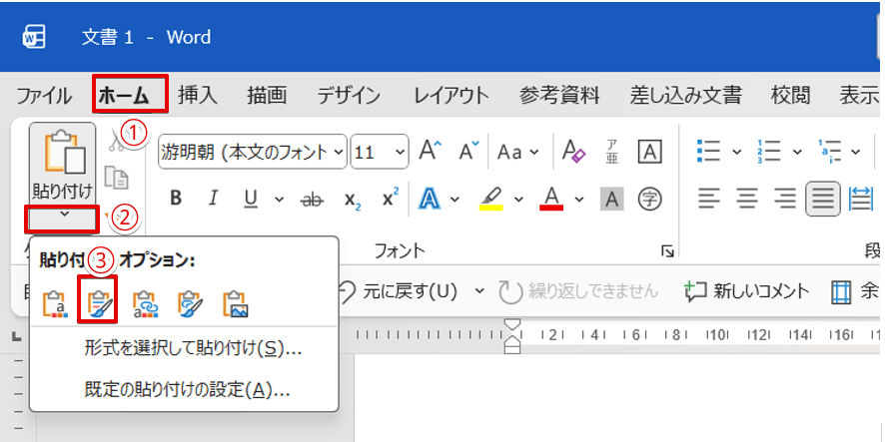Switch to the レイアウト tab
The image size is (885, 442).
(449, 96)
